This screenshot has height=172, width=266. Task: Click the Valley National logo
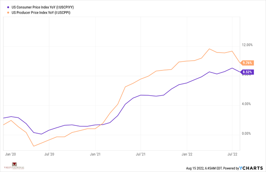pos(14,166)
